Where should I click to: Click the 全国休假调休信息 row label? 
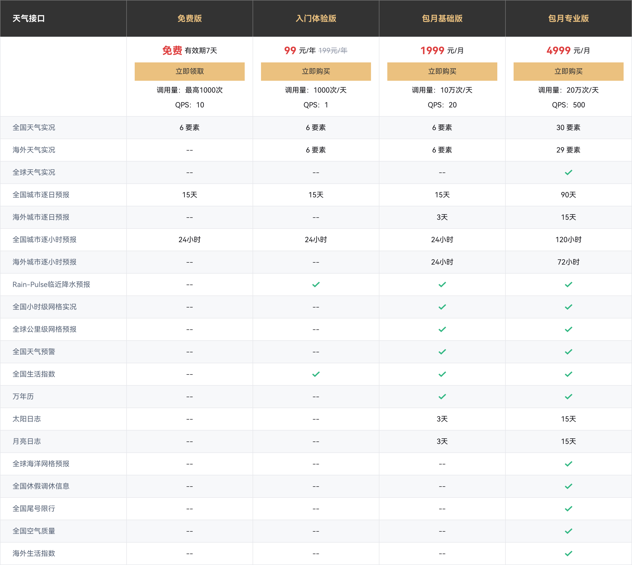click(41, 486)
